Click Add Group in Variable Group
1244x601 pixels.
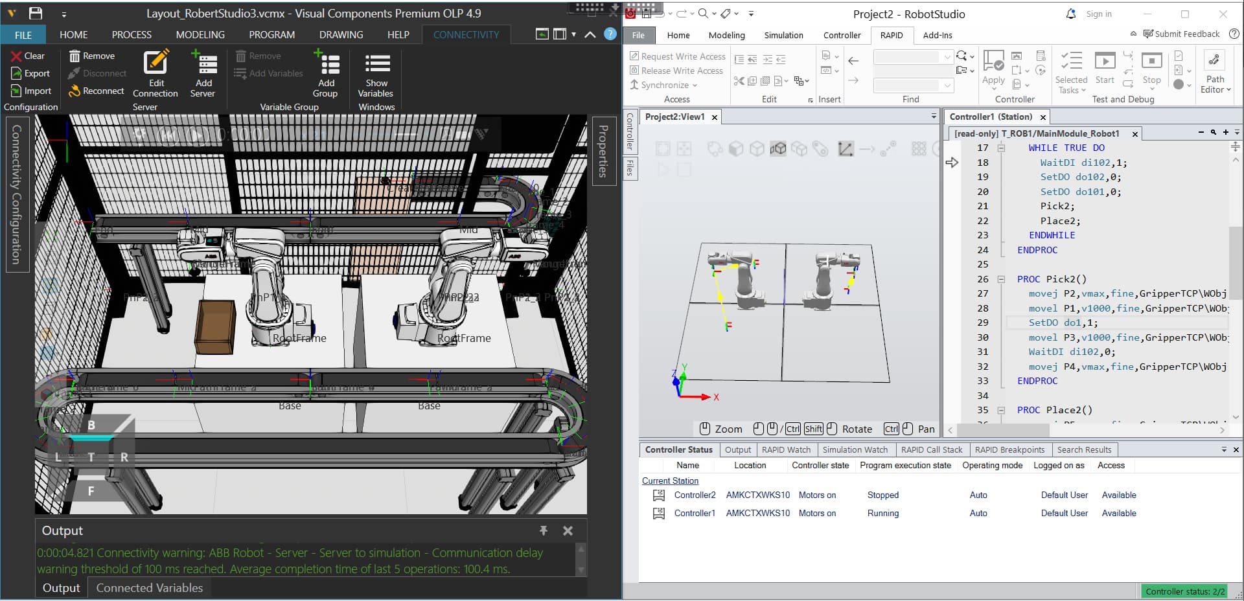point(325,73)
